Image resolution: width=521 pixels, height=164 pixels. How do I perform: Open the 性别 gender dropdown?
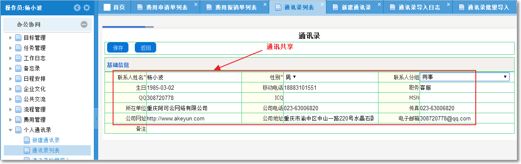291,77
